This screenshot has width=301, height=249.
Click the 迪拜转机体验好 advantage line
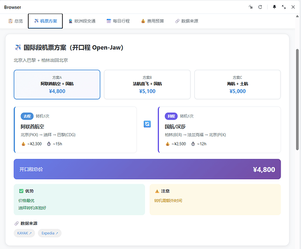[x=32, y=208]
